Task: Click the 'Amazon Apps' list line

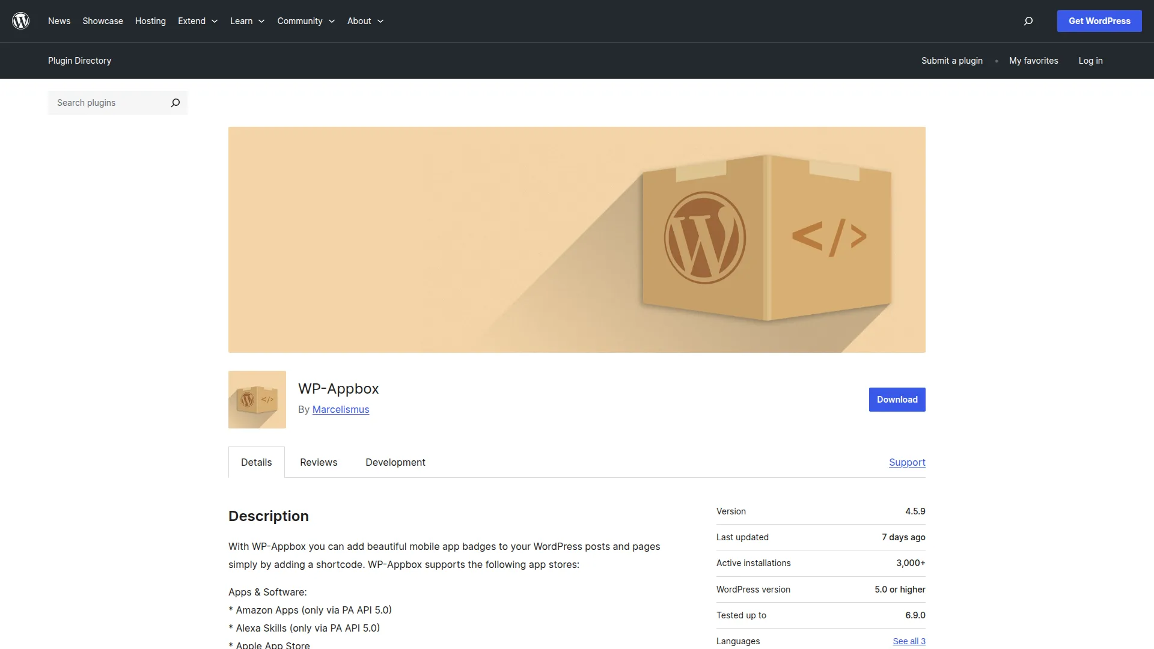Action: click(x=310, y=610)
